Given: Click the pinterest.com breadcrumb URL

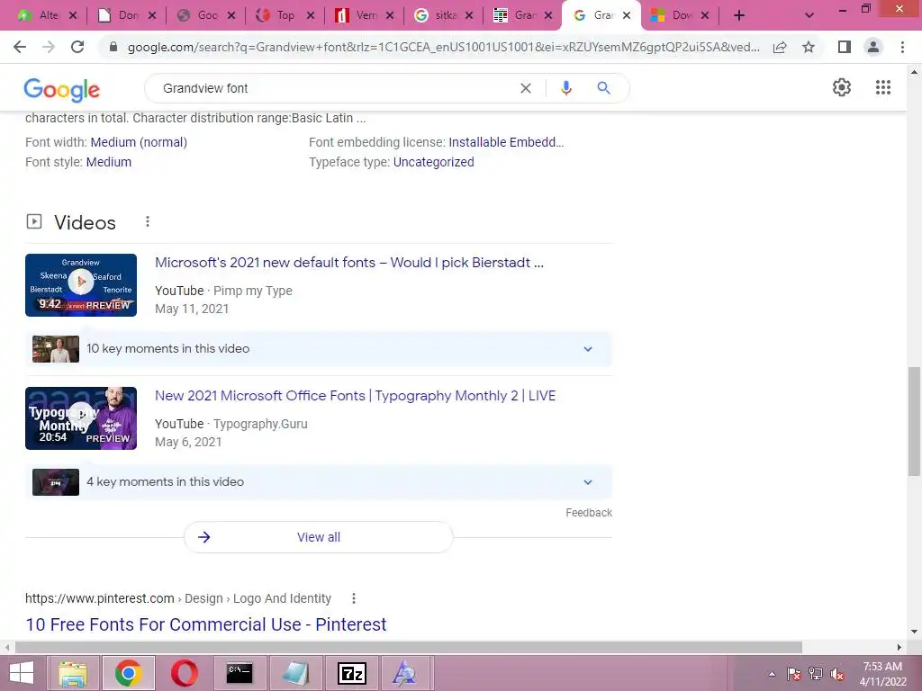Looking at the screenshot, I should tap(99, 598).
